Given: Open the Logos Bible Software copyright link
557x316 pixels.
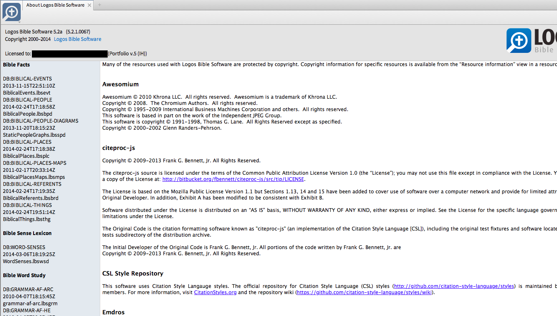Looking at the screenshot, I should 77,39.
